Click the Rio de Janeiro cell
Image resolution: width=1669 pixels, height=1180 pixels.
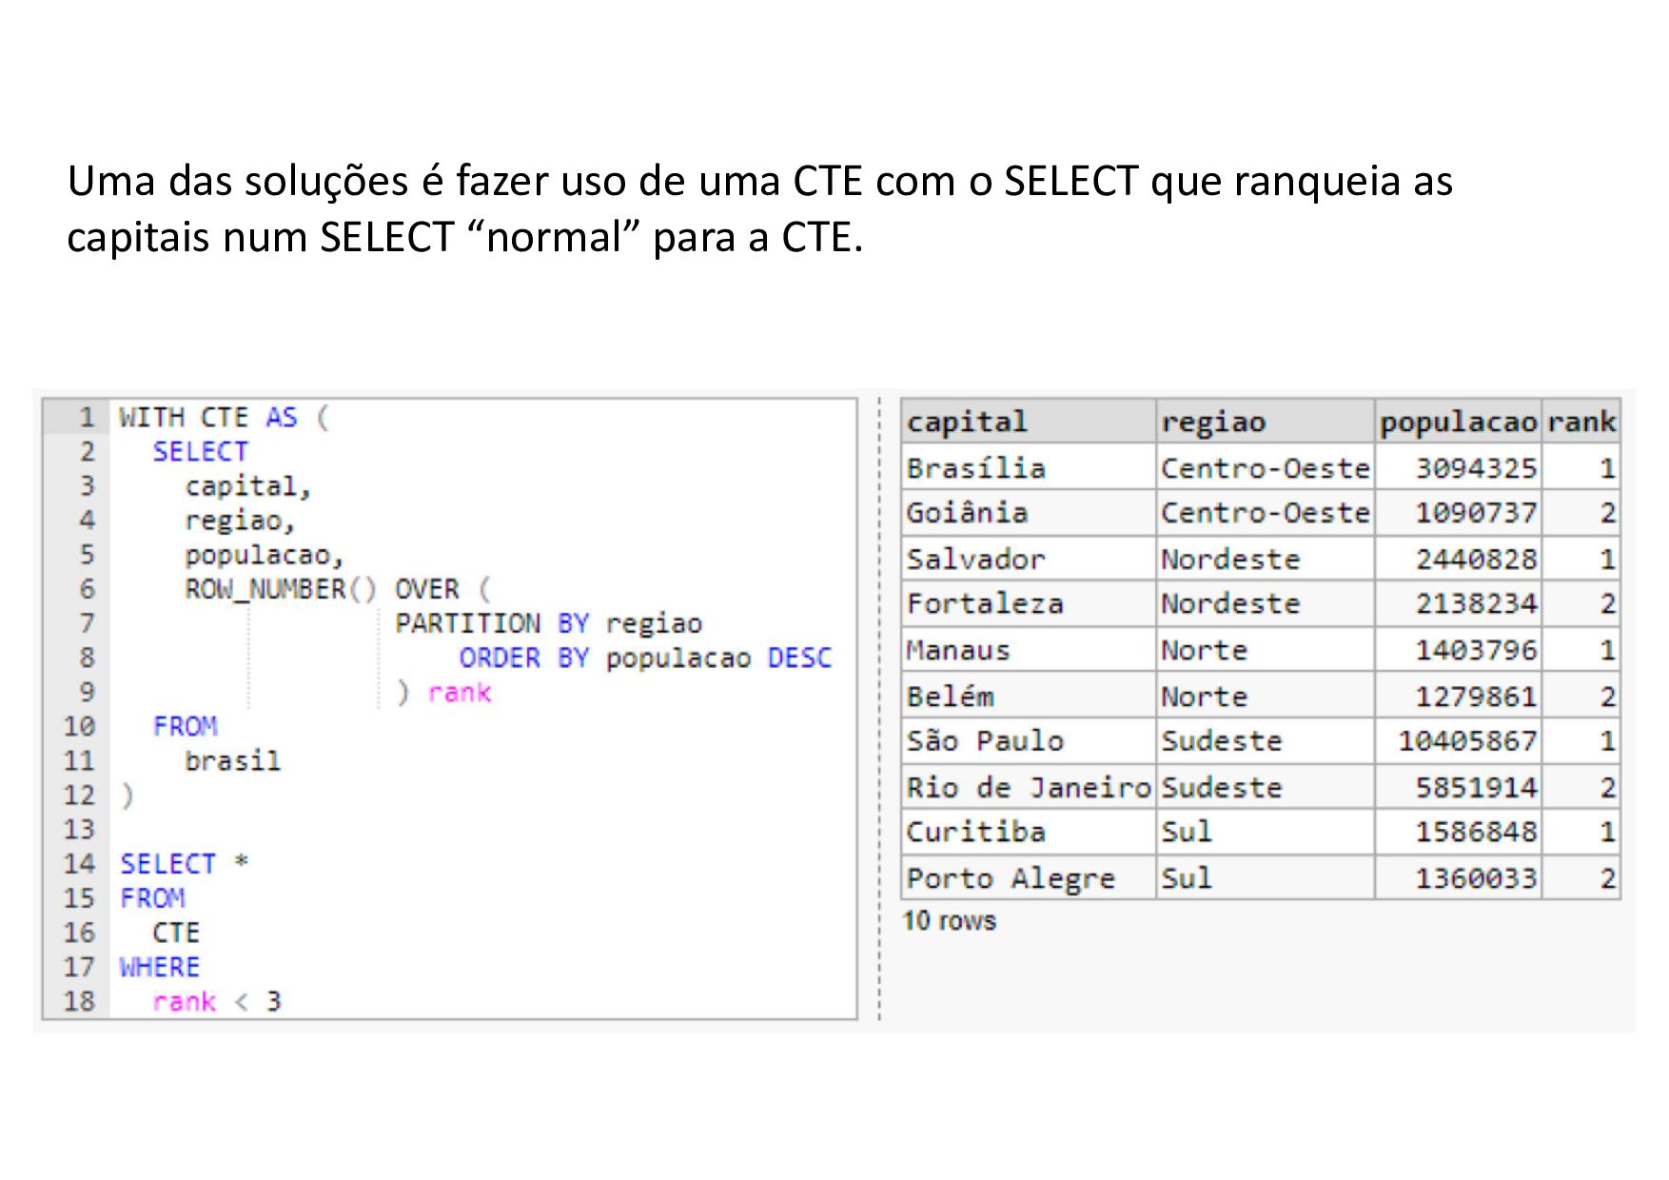tap(1028, 788)
